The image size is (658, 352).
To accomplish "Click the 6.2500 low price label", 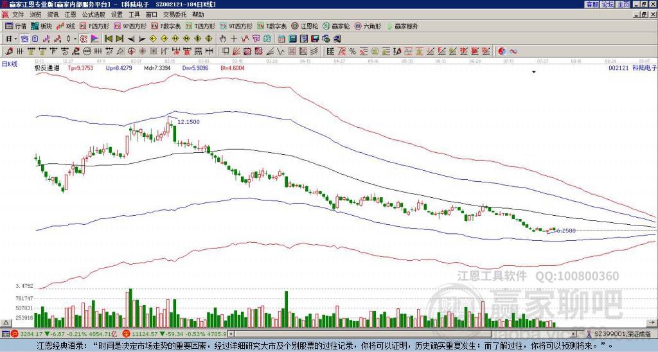I will 566,231.
